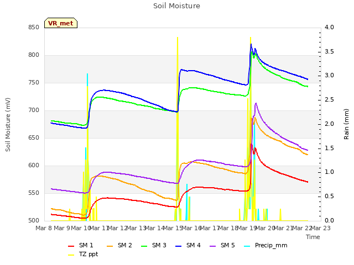Toggle SM 2 series in legend
This screenshot has width=354, height=265.
point(119,245)
